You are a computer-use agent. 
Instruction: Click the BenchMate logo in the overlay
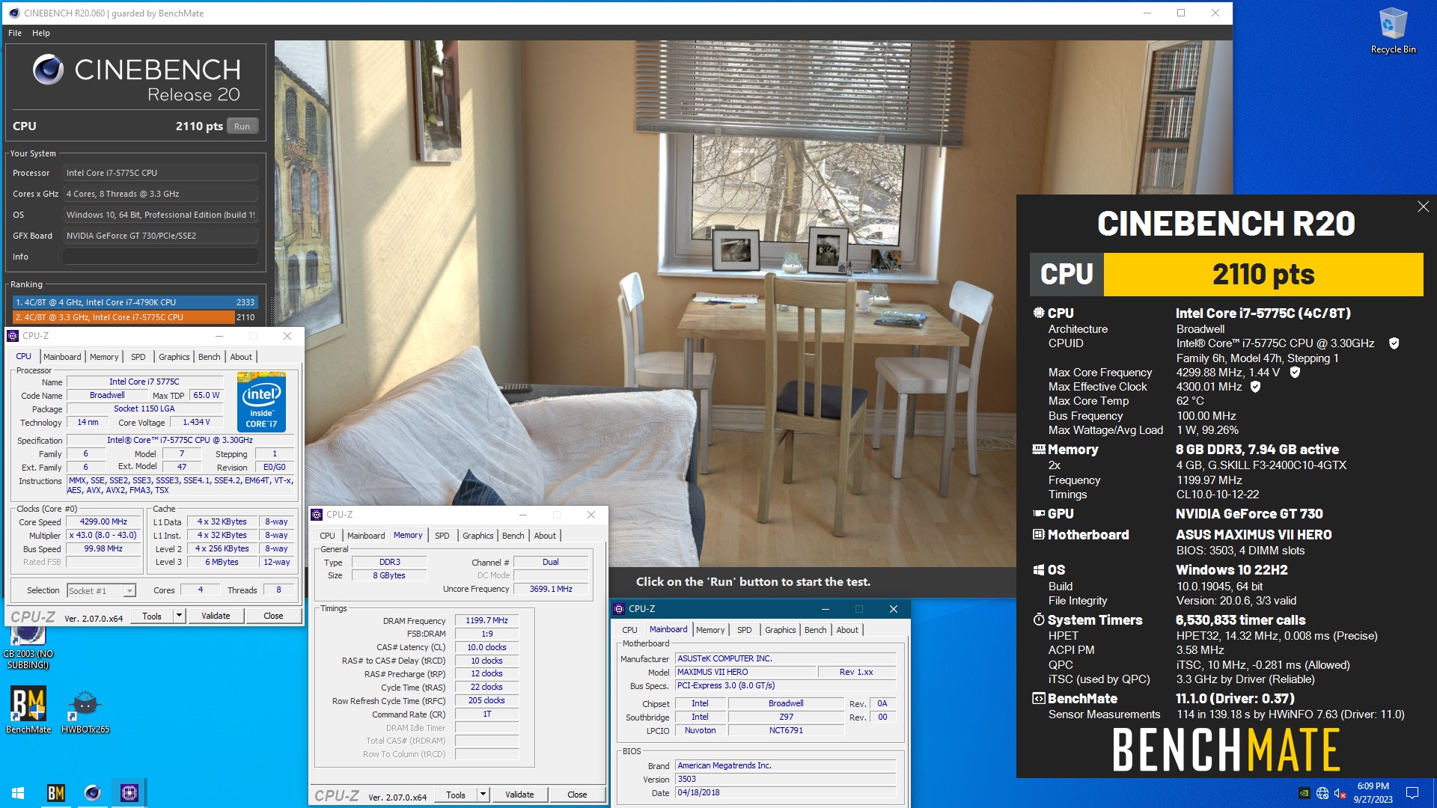click(x=1226, y=750)
